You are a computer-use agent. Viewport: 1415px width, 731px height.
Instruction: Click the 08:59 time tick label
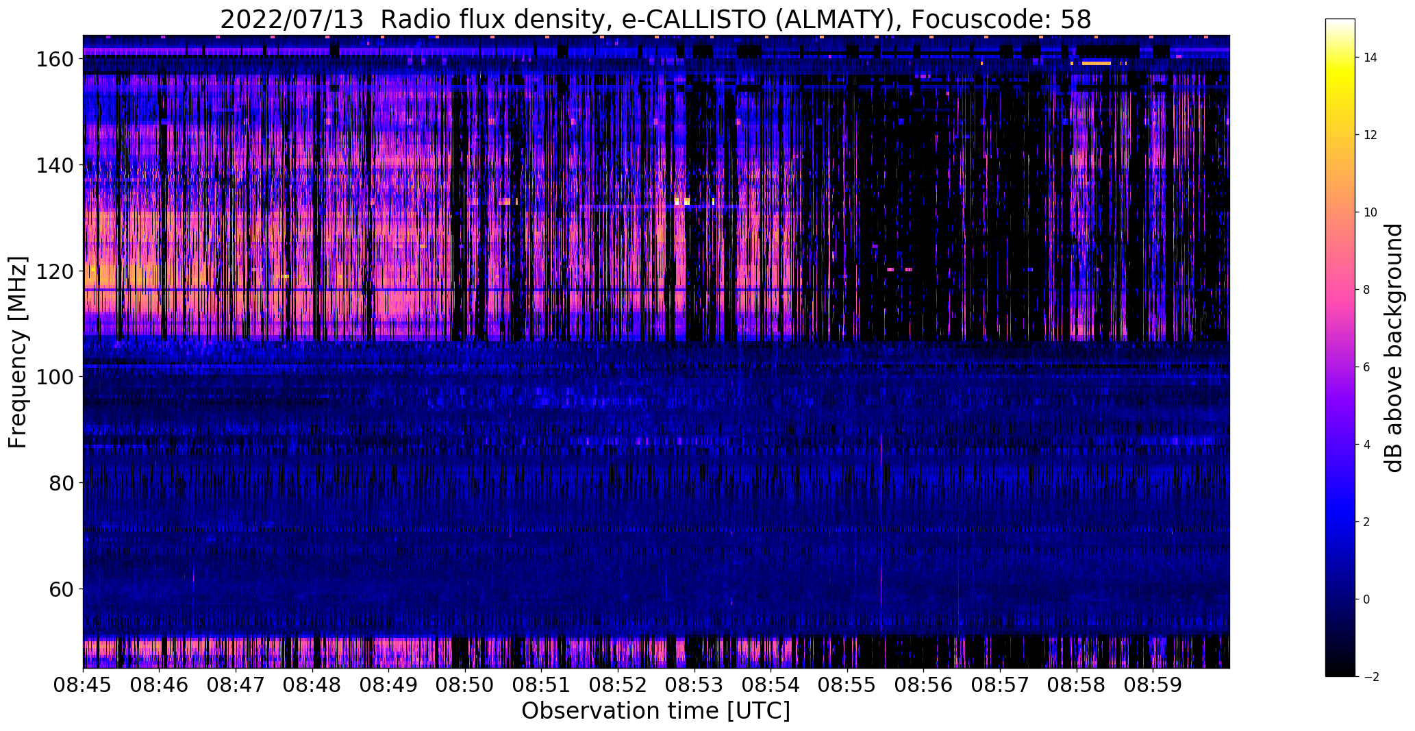point(1153,686)
